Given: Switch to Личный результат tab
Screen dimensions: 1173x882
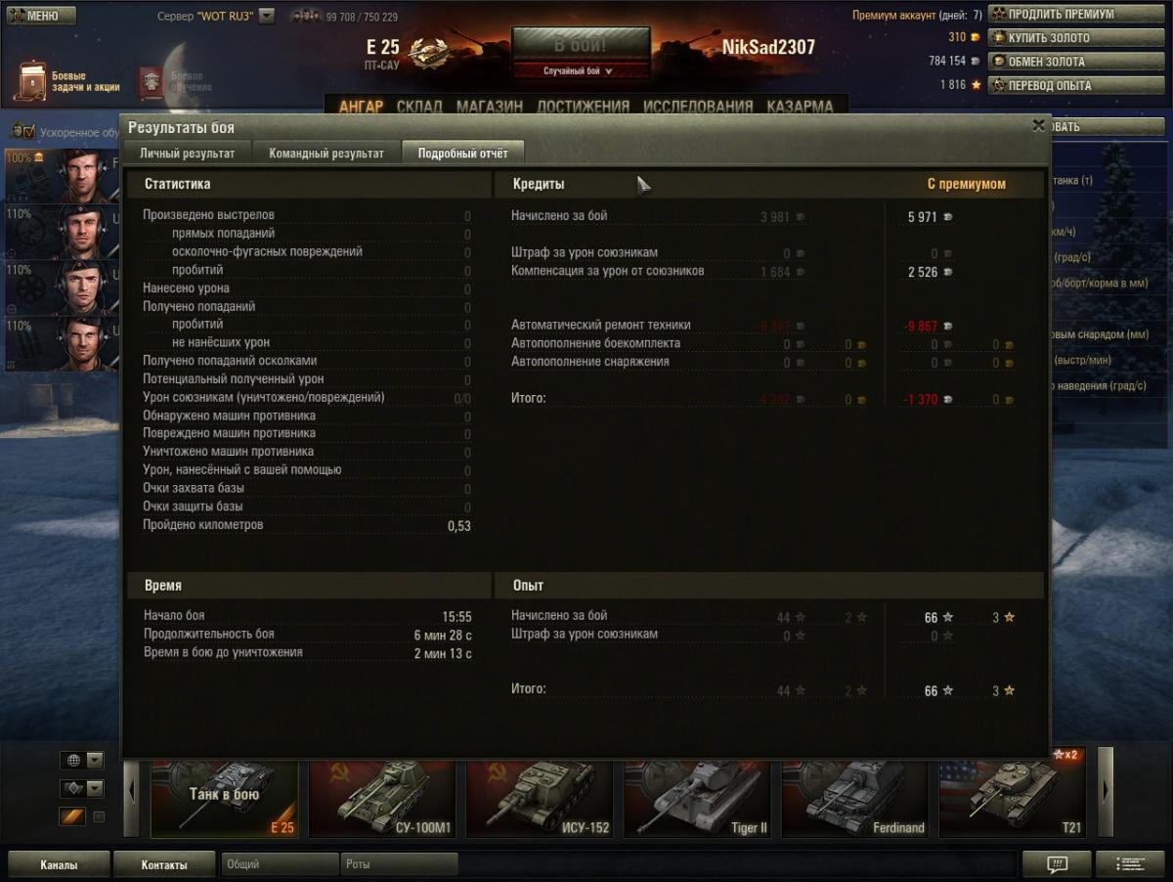Looking at the screenshot, I should tap(187, 153).
